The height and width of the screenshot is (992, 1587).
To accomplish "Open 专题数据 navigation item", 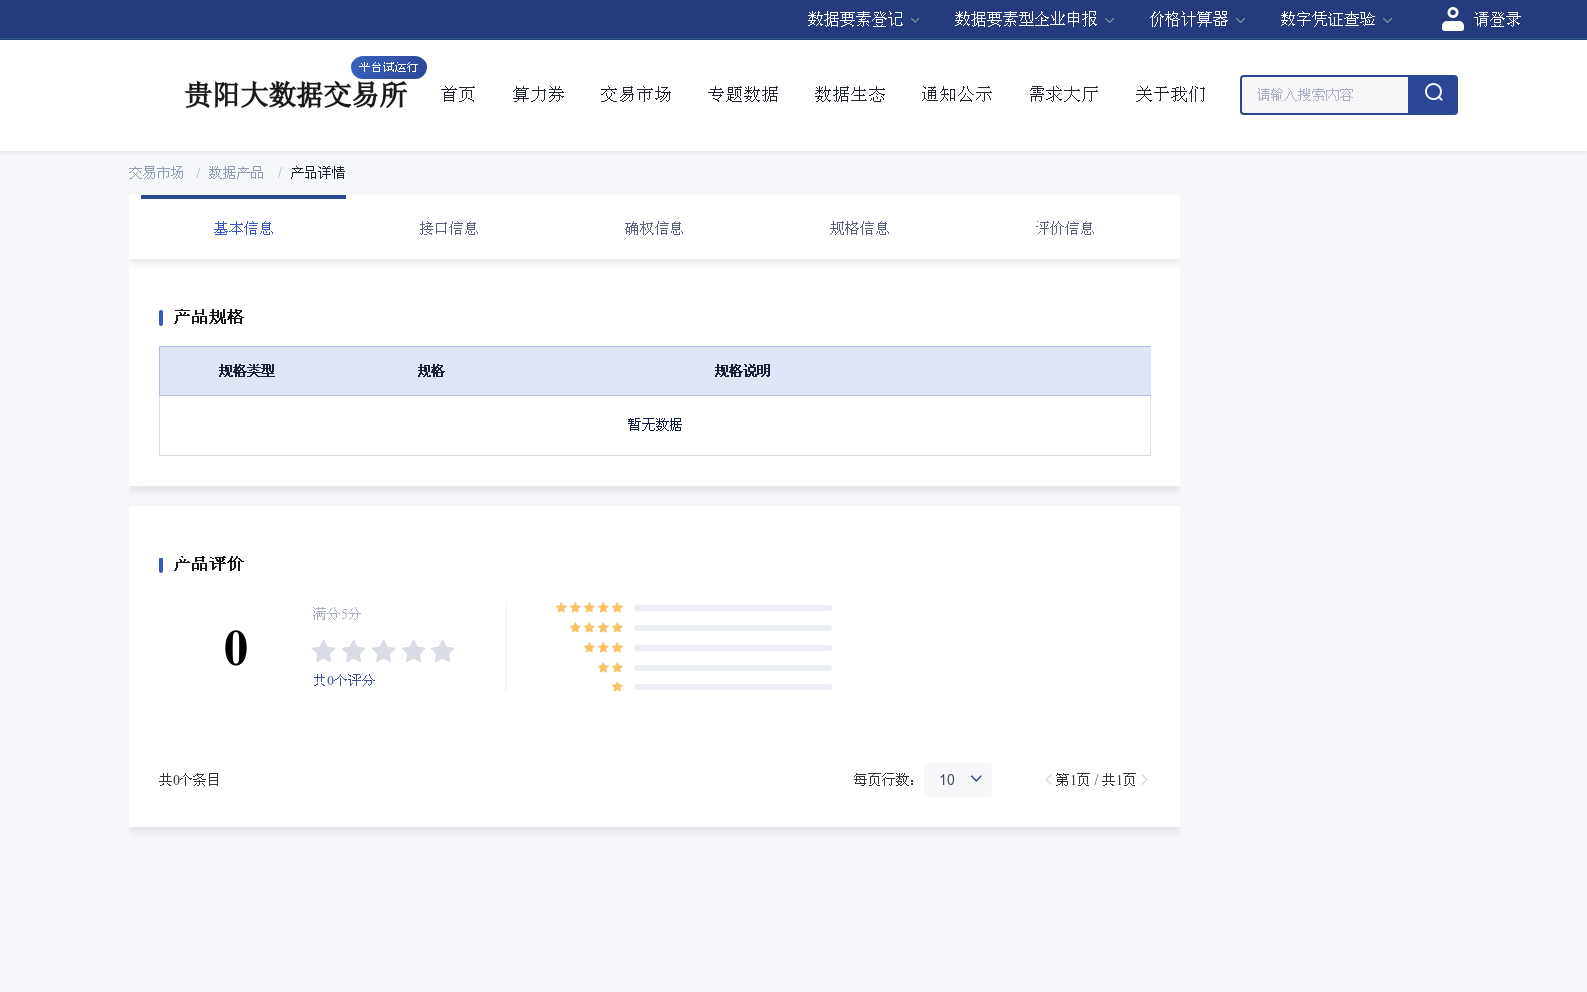I will tap(743, 94).
